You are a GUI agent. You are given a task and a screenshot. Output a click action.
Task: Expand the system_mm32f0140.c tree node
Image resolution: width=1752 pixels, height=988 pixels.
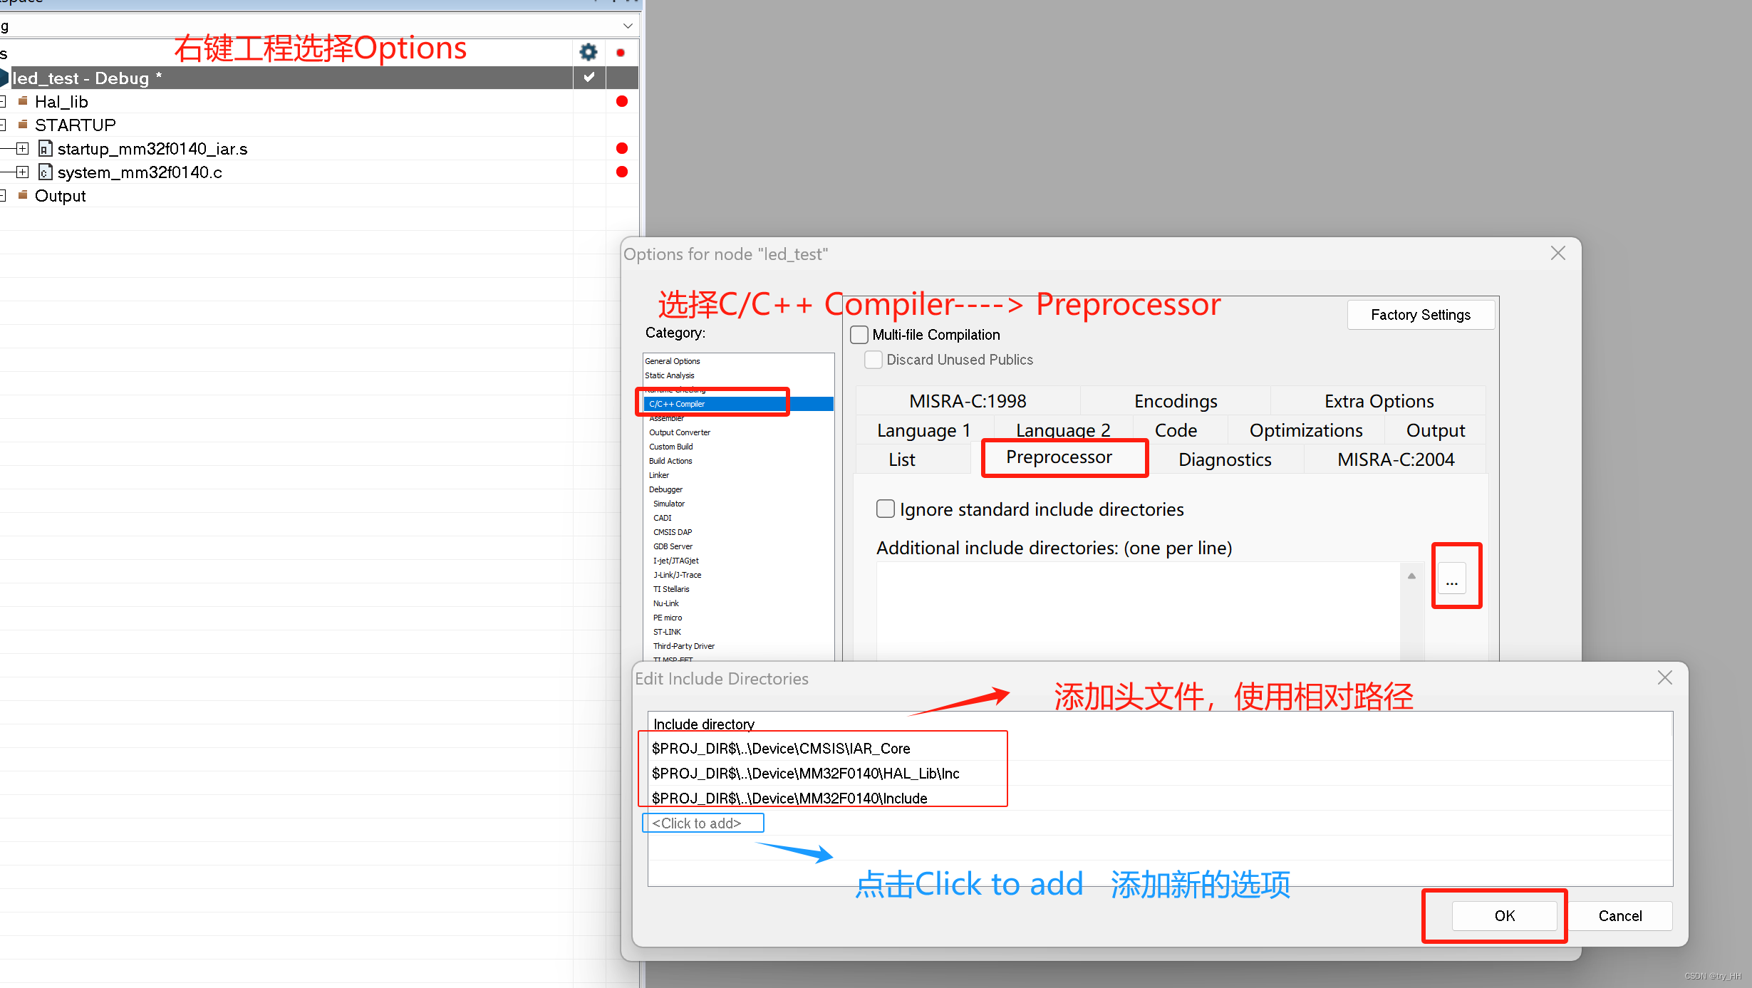click(x=23, y=172)
